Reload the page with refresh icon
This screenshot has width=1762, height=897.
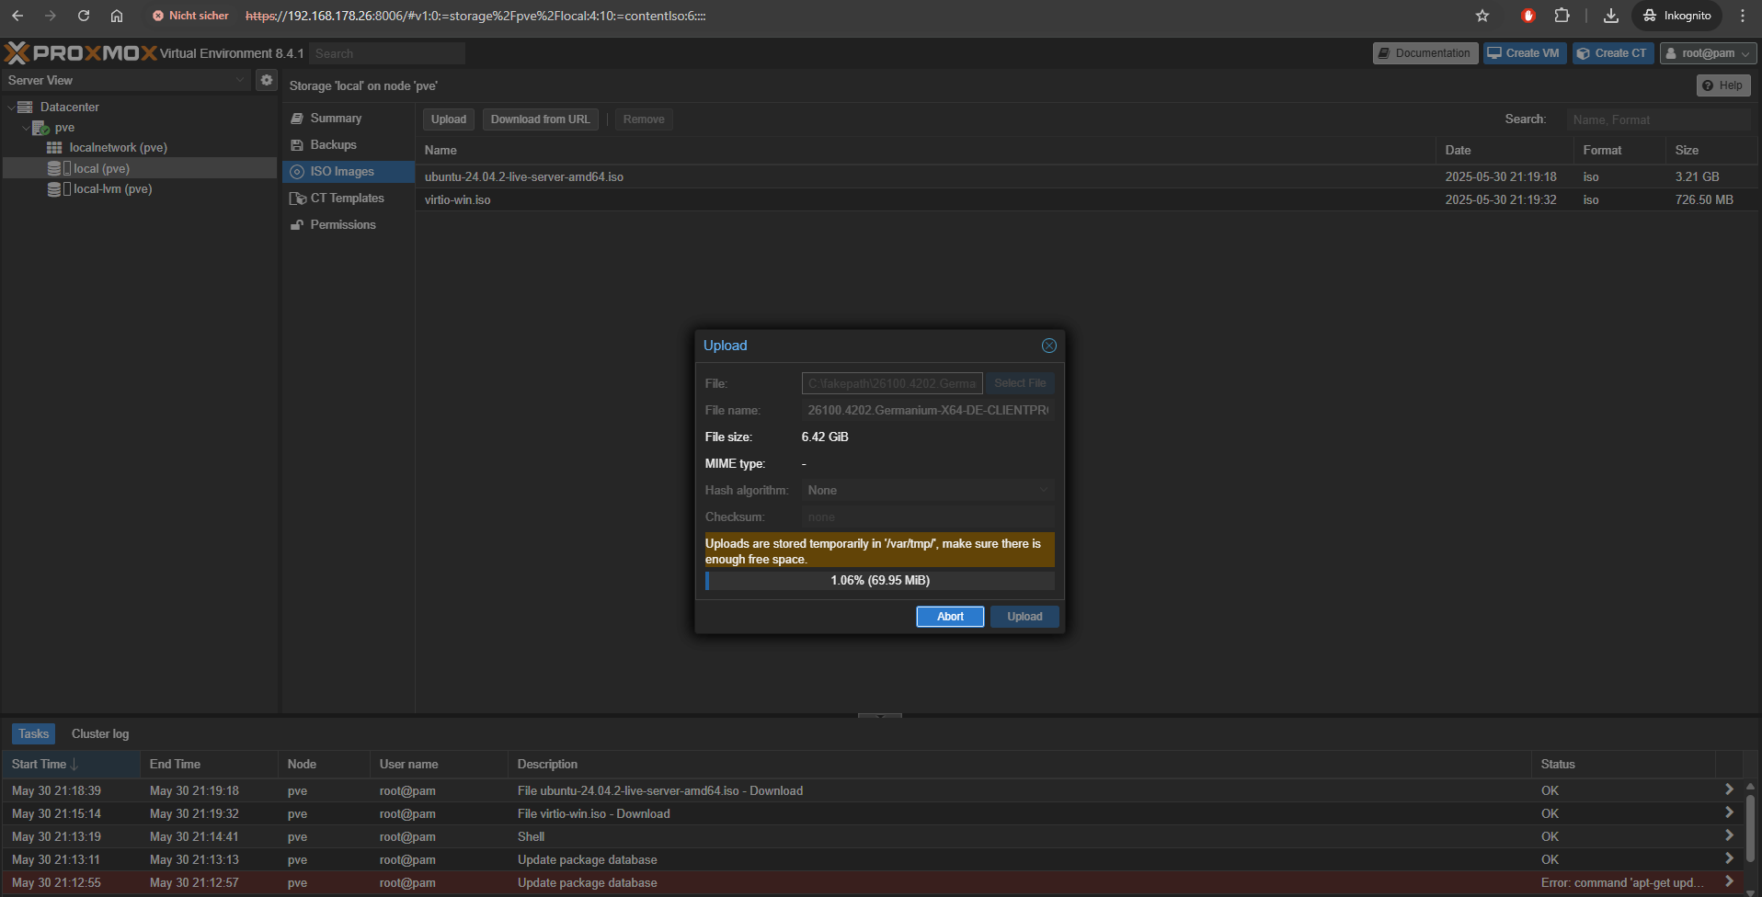tap(84, 16)
